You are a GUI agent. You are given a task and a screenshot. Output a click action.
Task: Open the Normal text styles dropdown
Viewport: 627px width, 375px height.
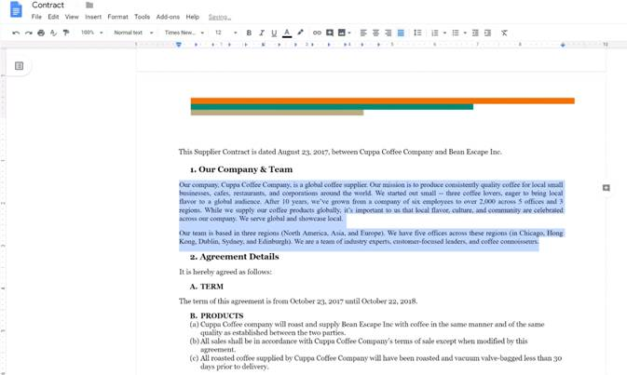click(133, 33)
